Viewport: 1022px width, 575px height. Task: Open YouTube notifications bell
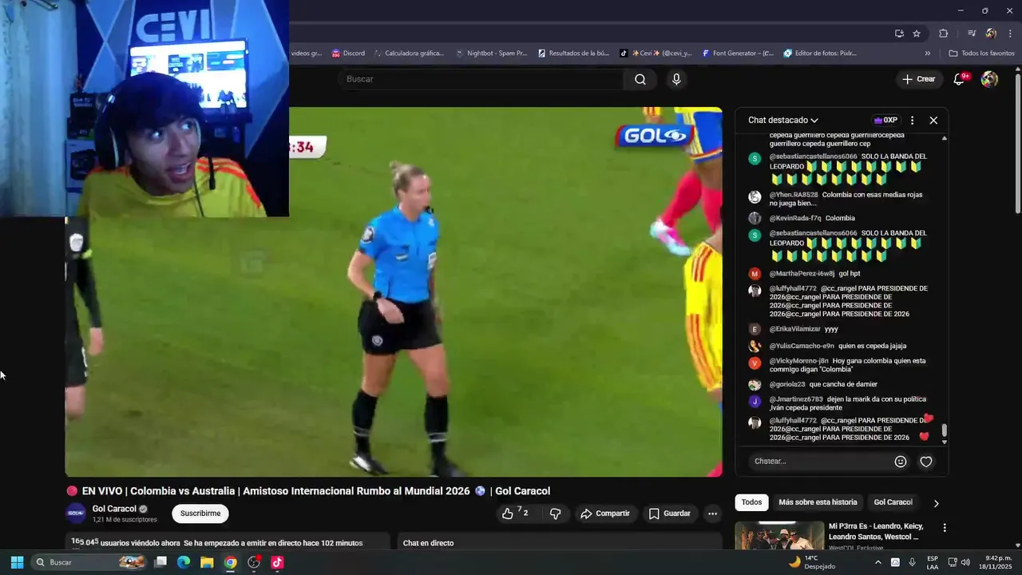(x=960, y=79)
